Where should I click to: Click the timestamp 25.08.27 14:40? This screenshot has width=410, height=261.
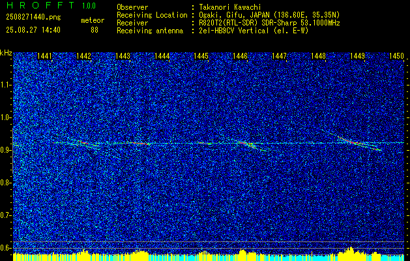pos(33,30)
